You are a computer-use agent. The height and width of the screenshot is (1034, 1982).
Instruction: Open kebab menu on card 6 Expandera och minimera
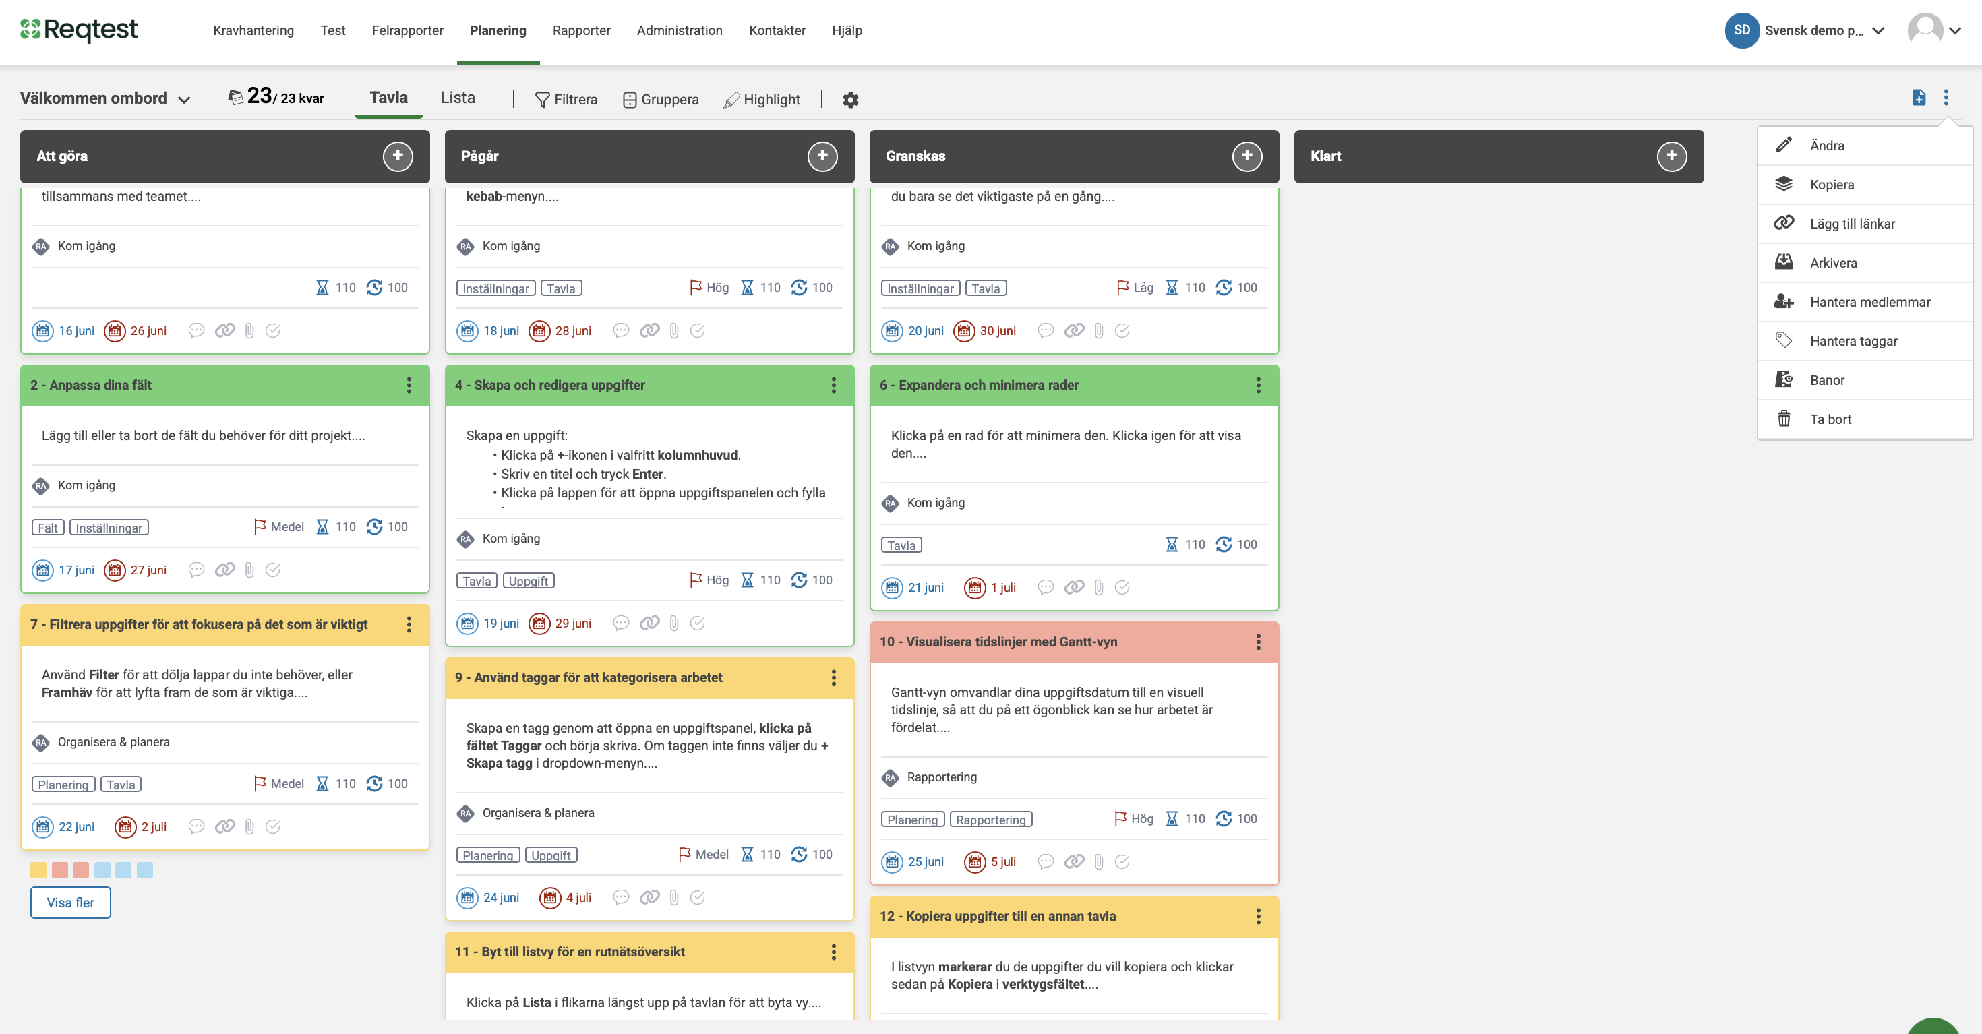(1259, 386)
